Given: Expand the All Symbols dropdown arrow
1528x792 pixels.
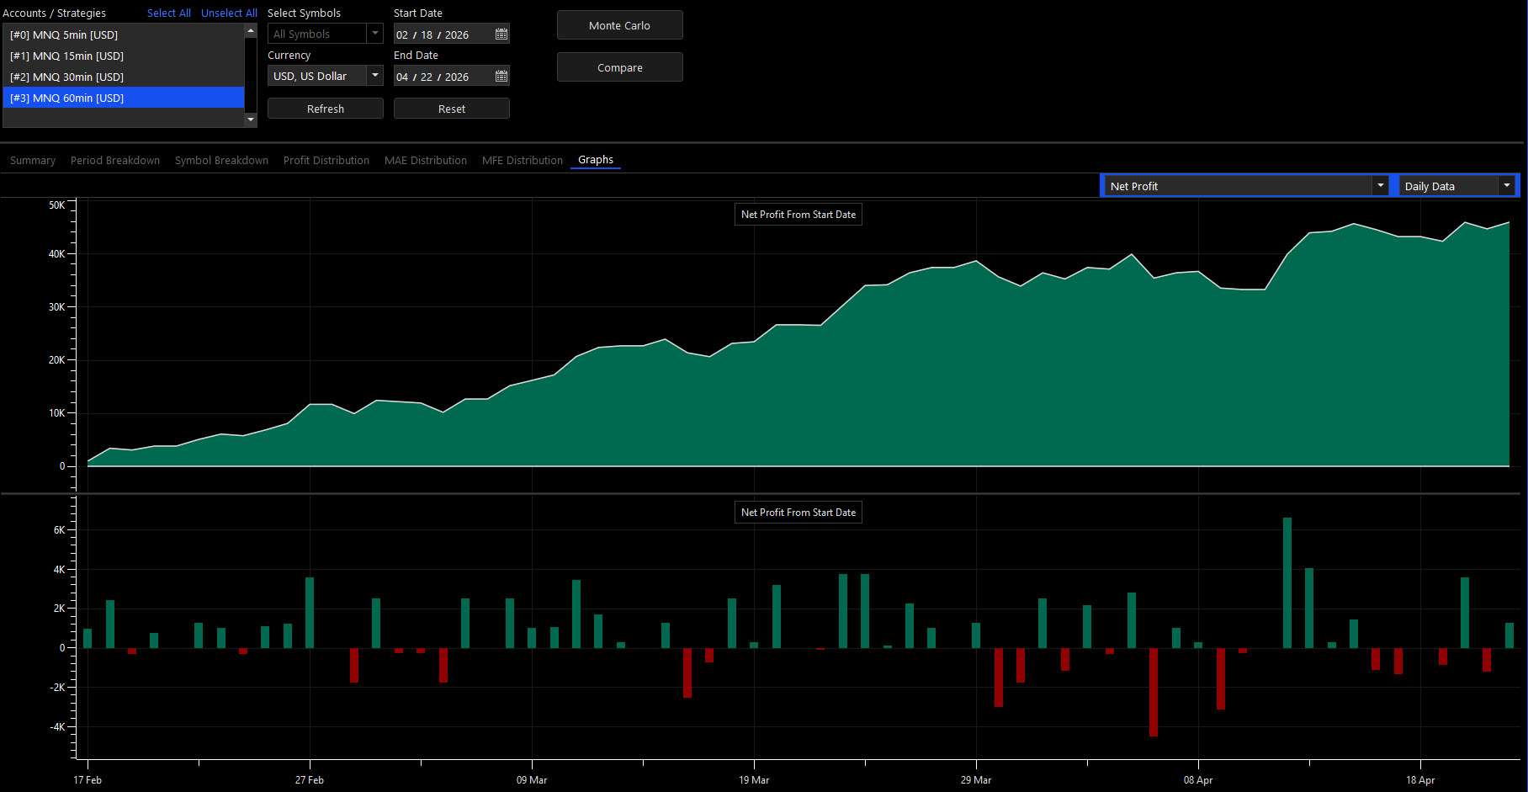Looking at the screenshot, I should coord(375,34).
